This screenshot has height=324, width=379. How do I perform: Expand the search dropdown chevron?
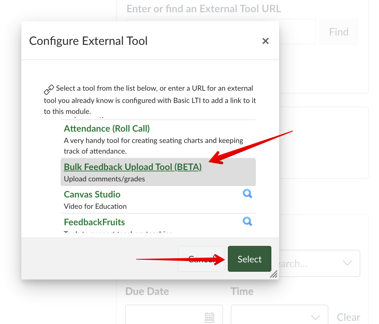point(347,263)
